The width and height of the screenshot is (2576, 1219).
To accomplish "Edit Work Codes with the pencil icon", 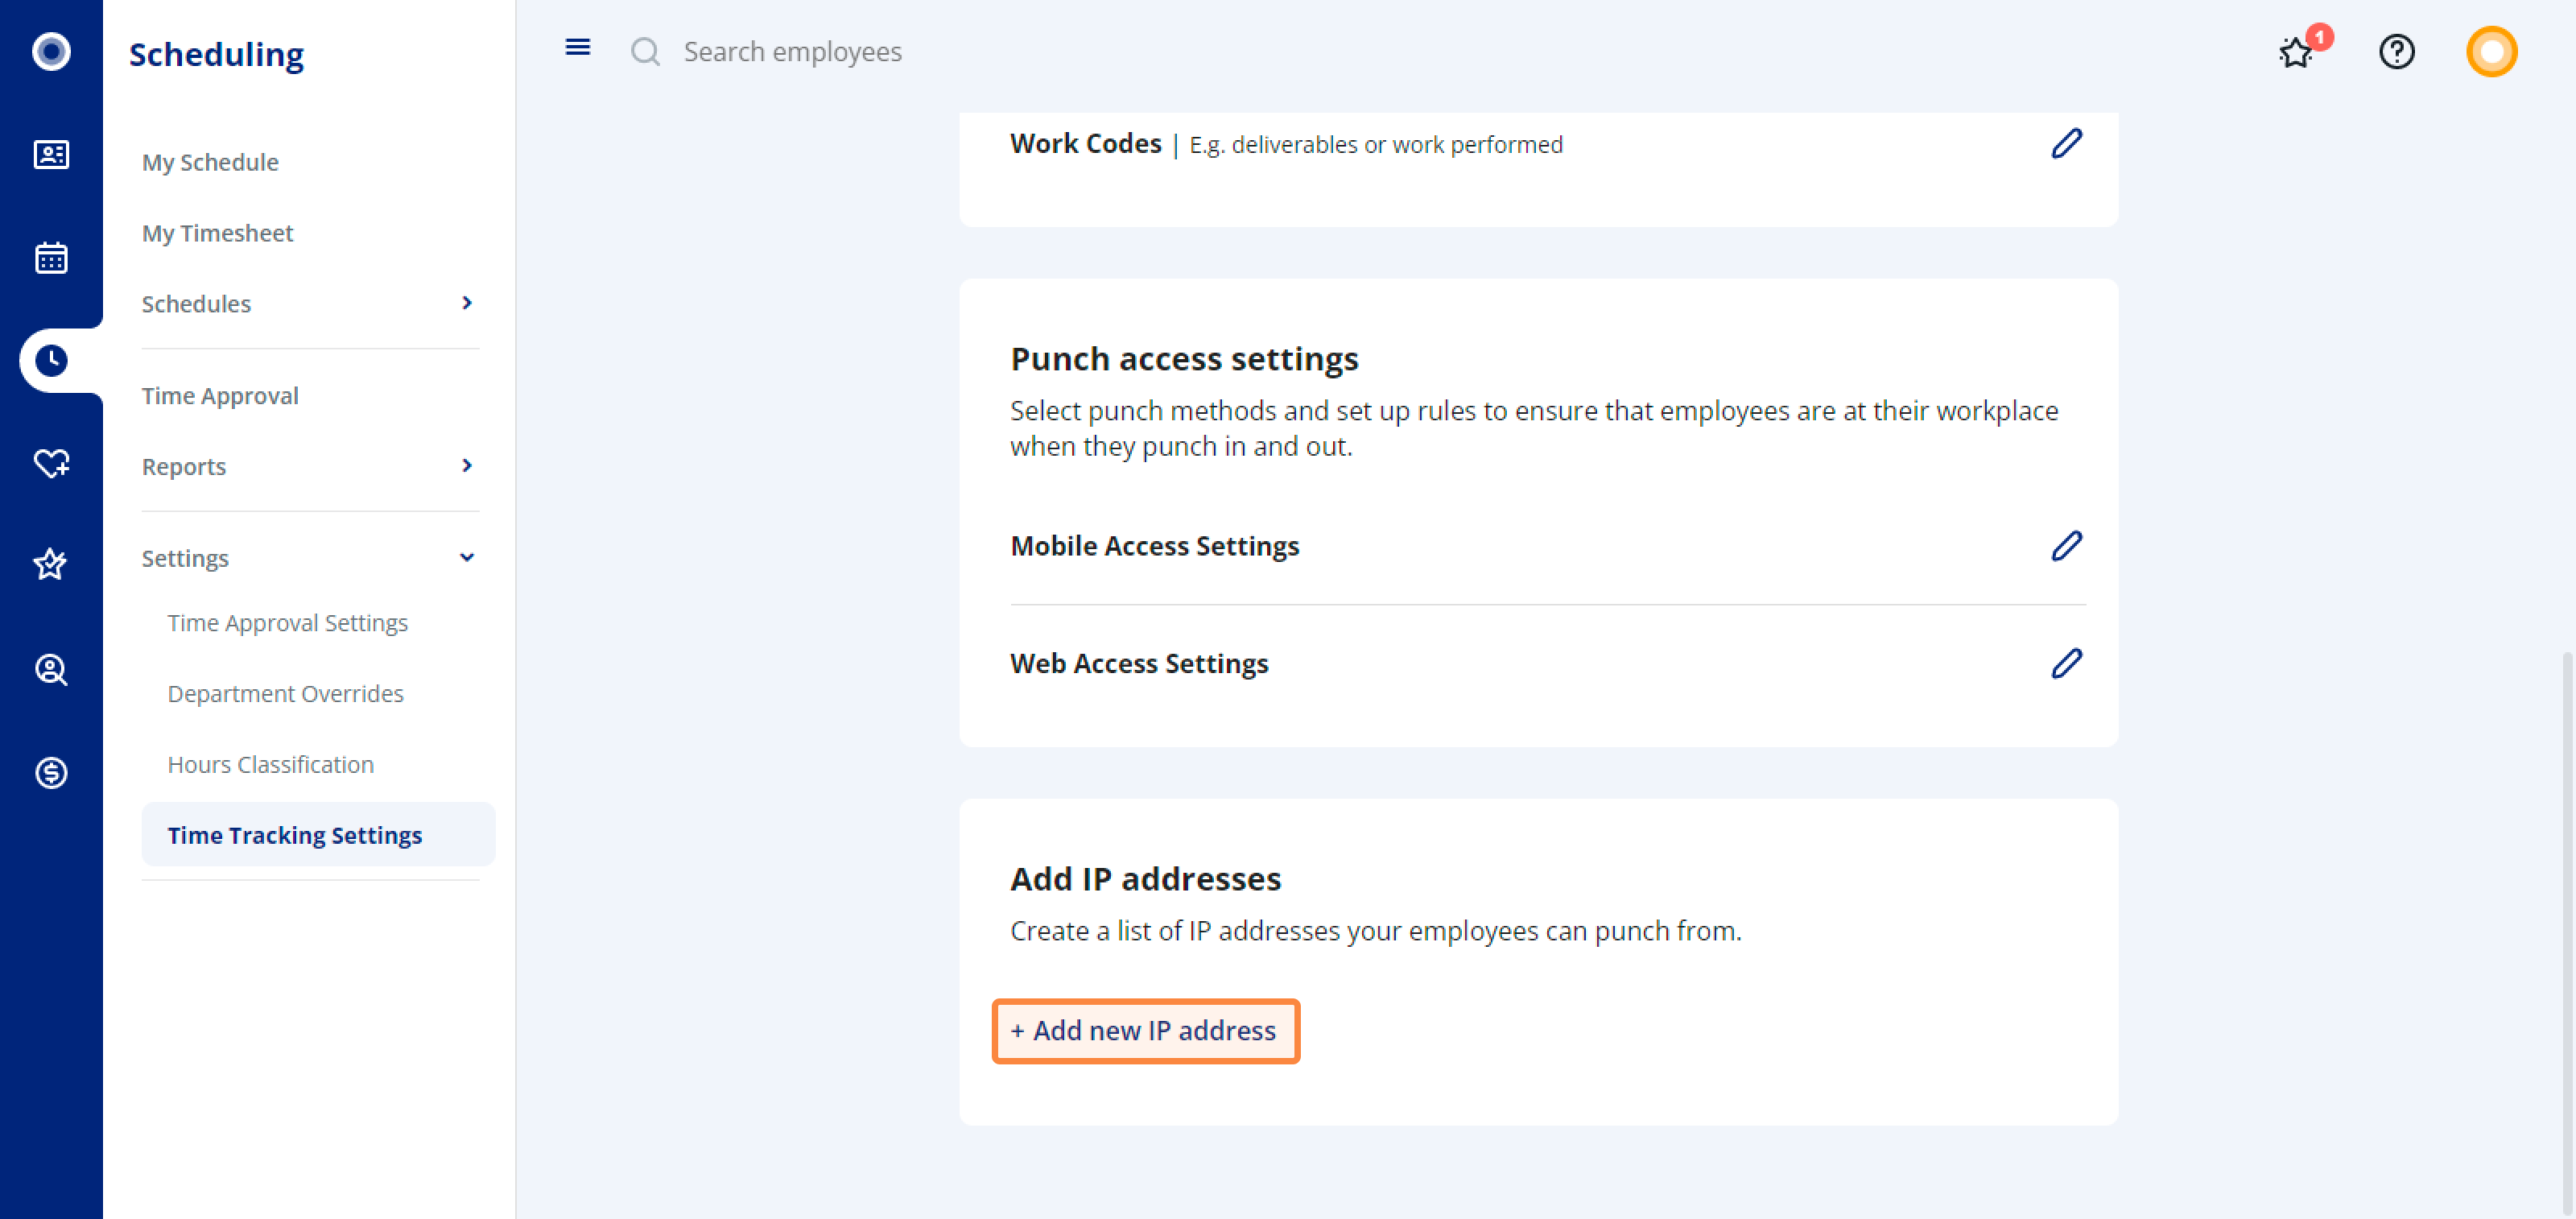I will click(x=2066, y=144).
